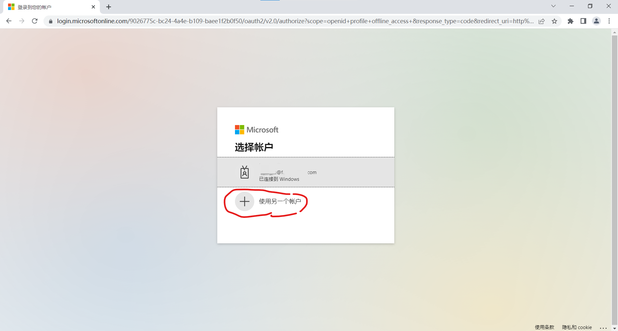Viewport: 618px width, 331px height.
Task: Click the scrollbar down arrow
Action: coord(614,328)
